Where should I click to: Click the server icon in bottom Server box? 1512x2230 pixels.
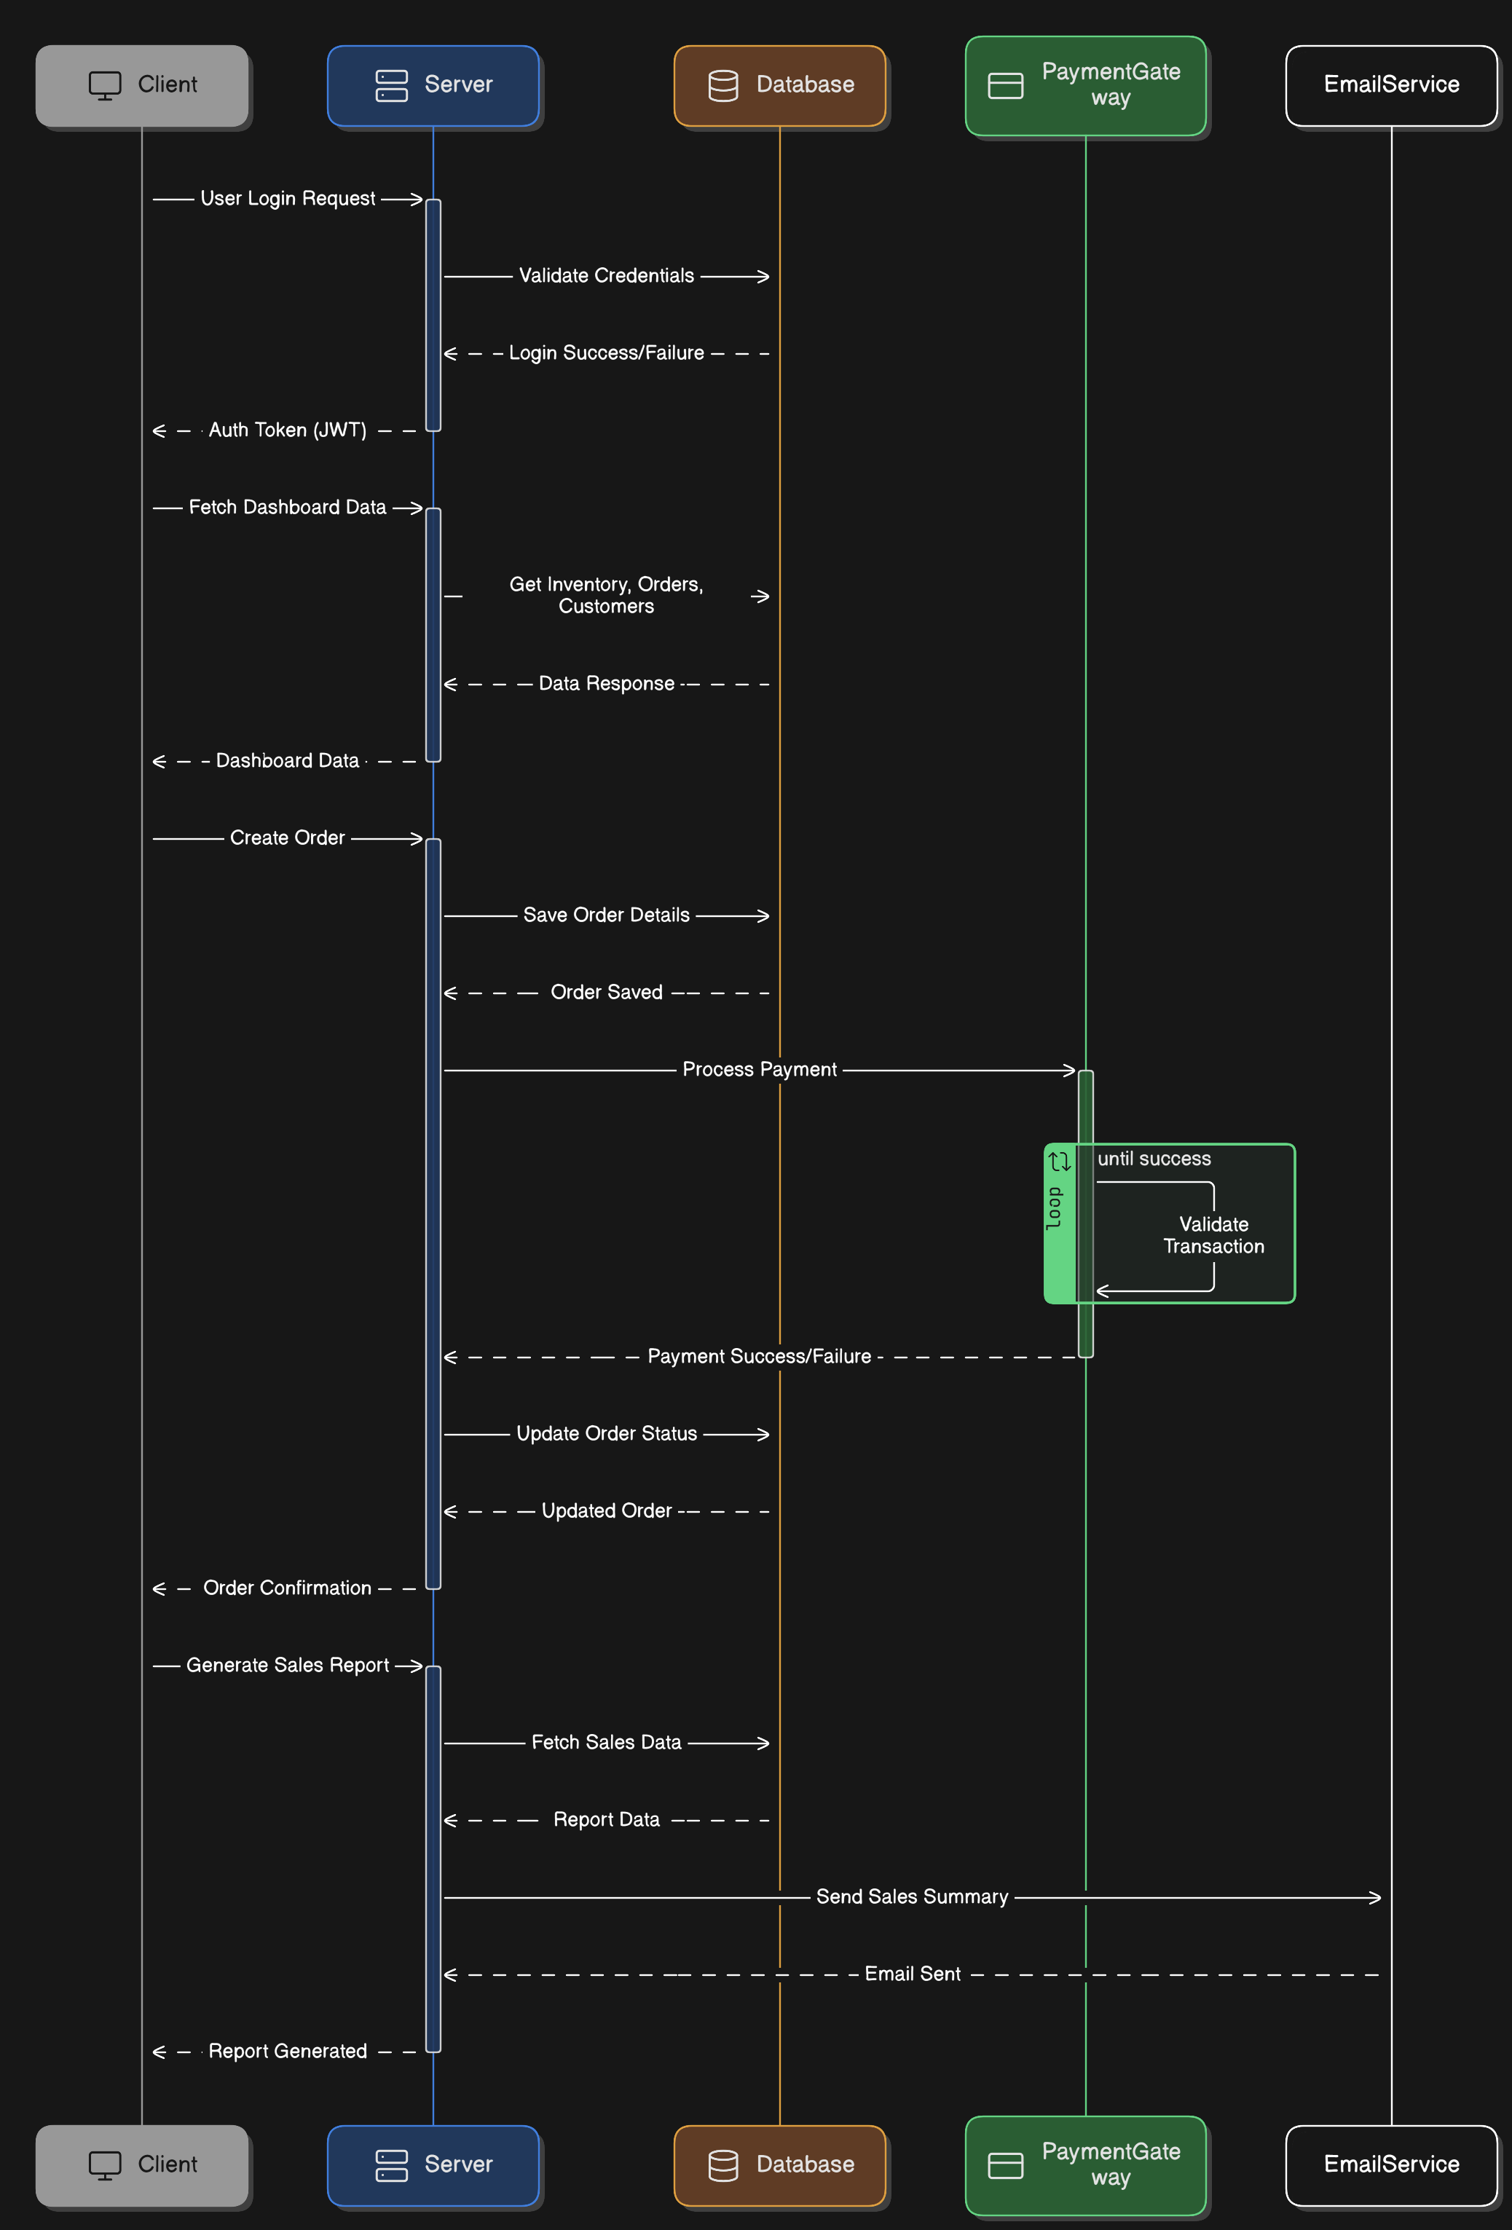coord(391,2166)
